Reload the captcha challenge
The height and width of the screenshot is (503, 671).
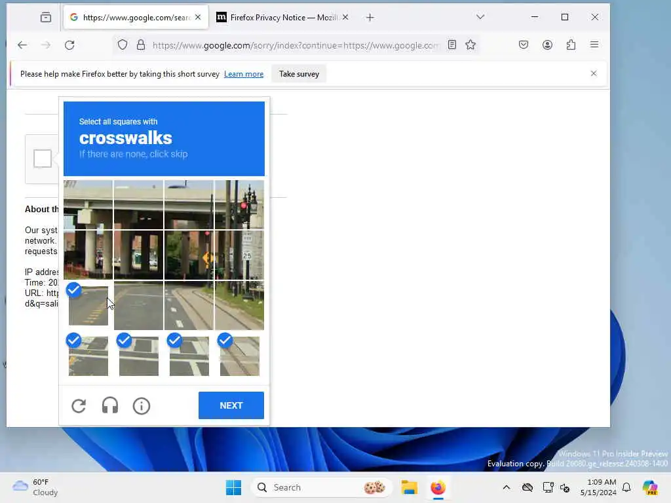coord(79,405)
